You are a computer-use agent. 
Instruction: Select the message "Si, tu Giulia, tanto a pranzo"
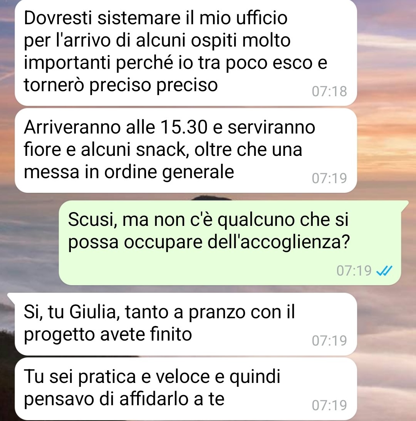point(186,324)
